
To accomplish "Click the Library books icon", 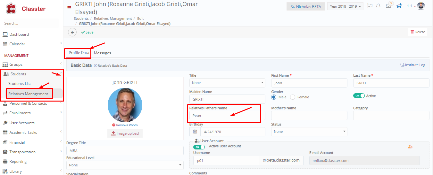I will (x=5, y=171).
